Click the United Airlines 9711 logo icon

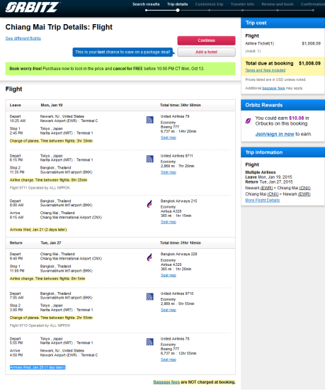(149, 159)
